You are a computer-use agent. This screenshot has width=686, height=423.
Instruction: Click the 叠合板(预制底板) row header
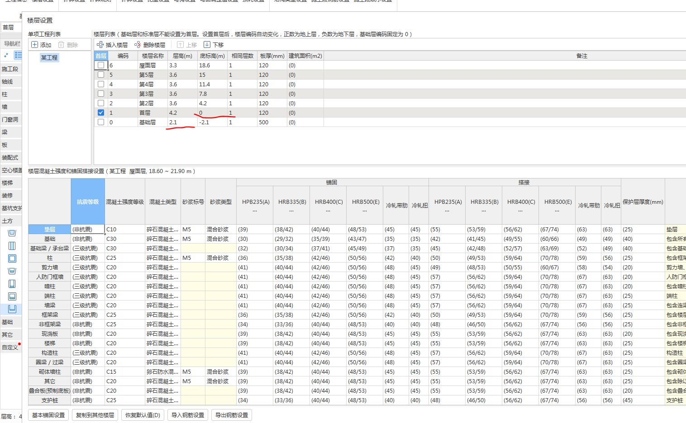(x=50, y=390)
